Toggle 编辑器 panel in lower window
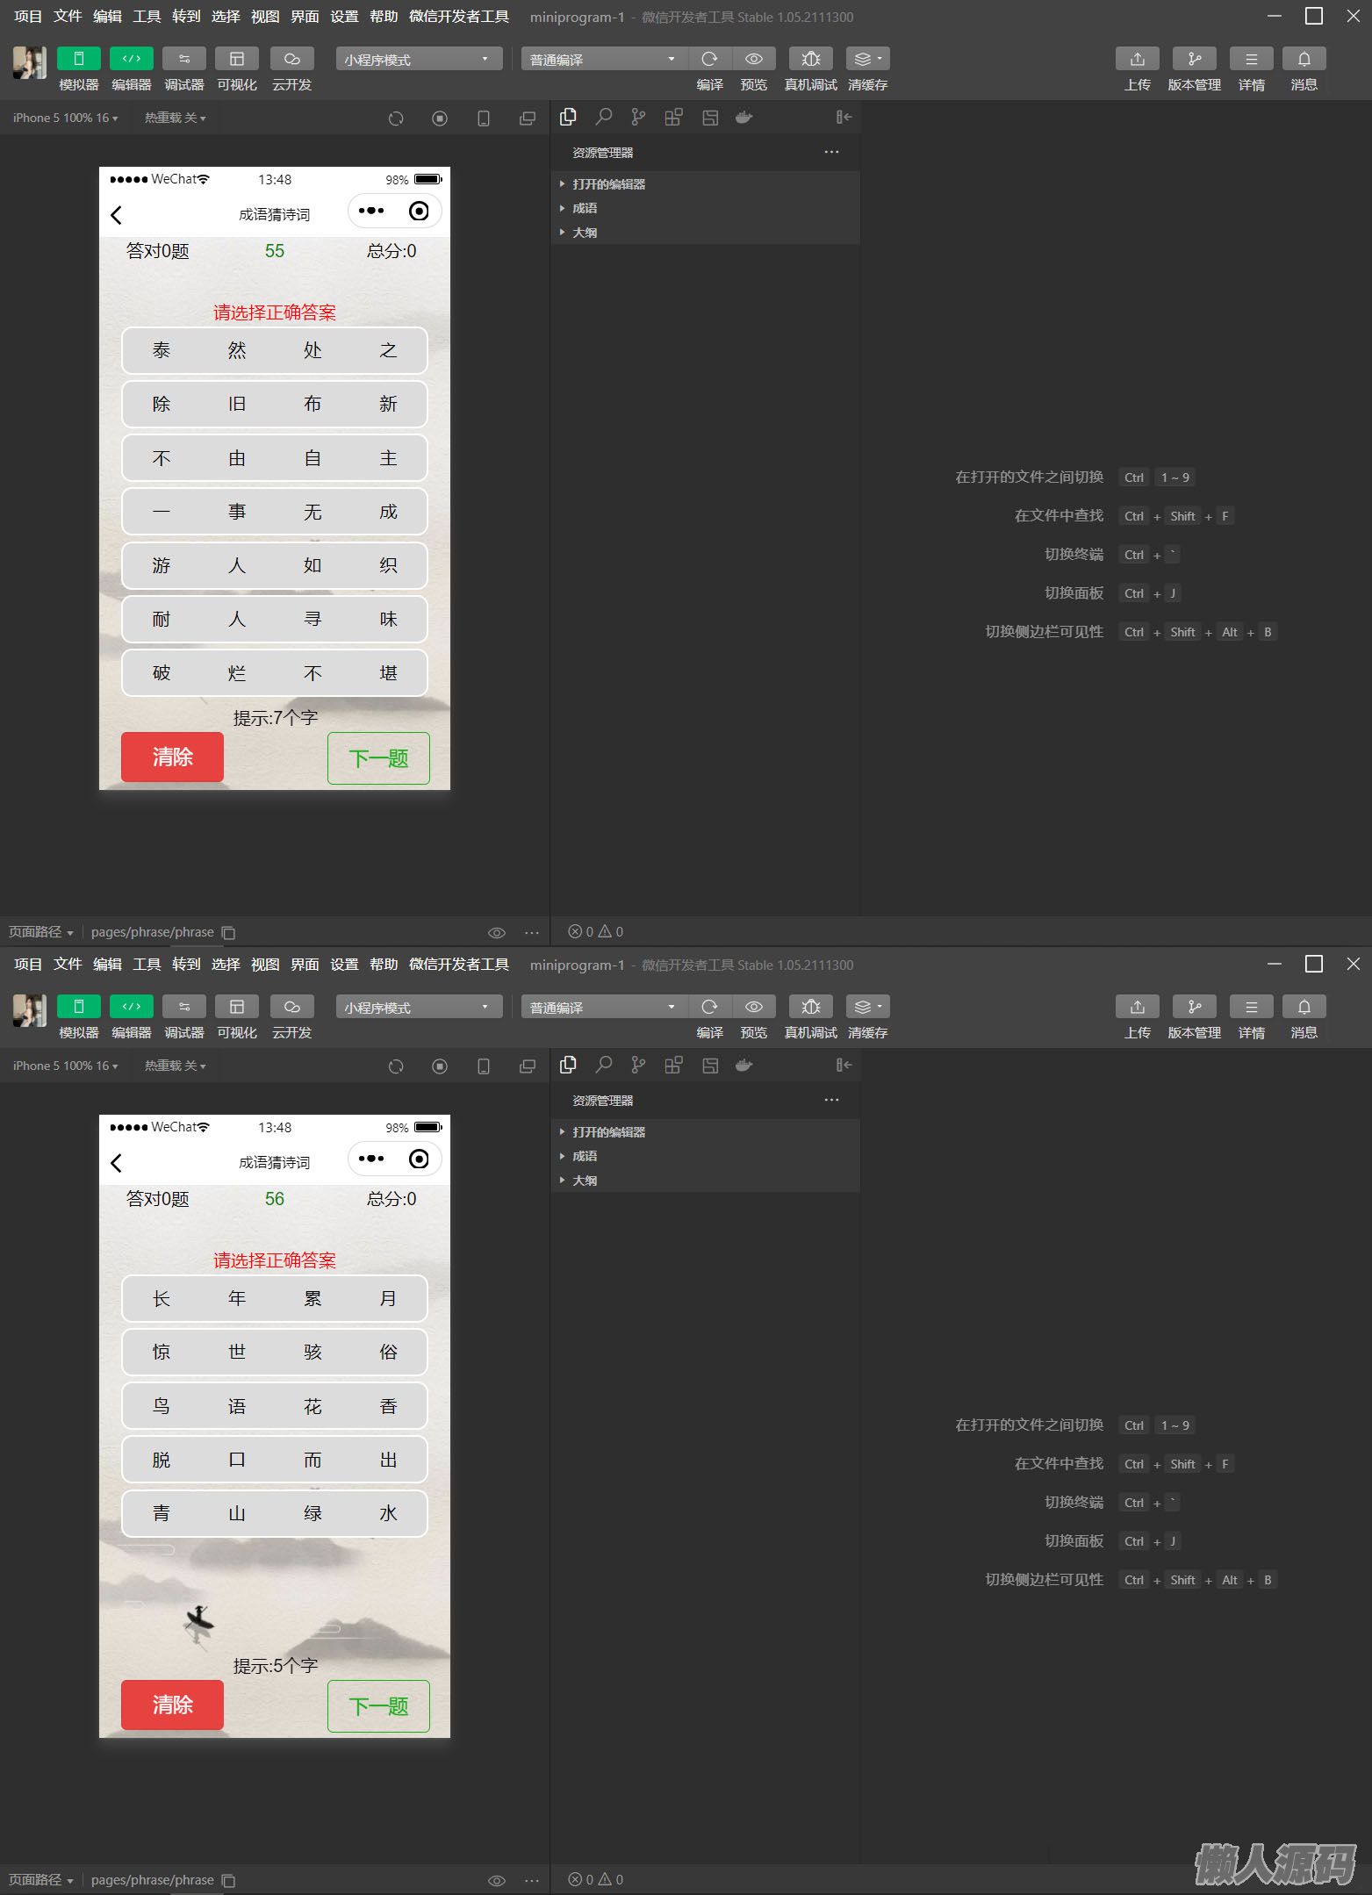This screenshot has width=1372, height=1895. [x=132, y=1007]
